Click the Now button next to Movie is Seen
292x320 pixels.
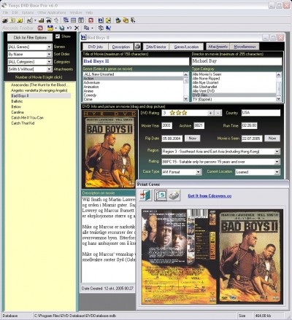272,138
